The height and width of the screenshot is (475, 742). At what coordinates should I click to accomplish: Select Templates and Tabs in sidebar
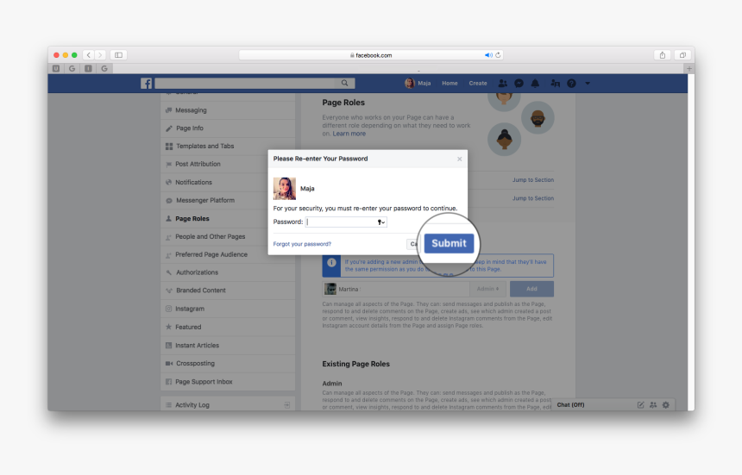click(228, 146)
